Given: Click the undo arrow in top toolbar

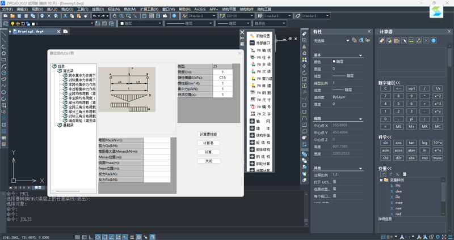Looking at the screenshot, I should (x=94, y=16).
